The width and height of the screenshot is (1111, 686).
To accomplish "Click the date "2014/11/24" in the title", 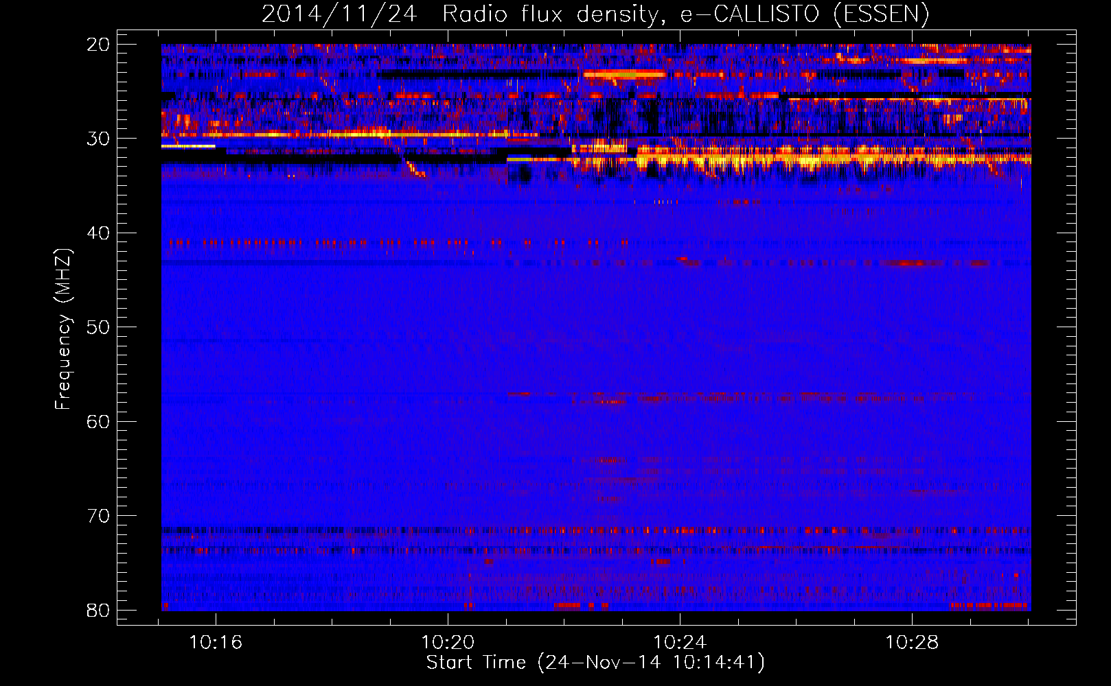I will [x=339, y=14].
